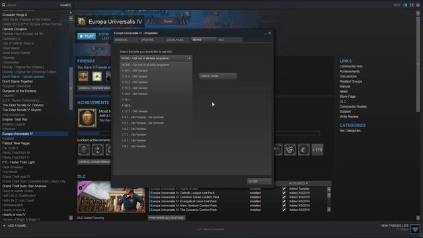Open the locked achievement icon left of +170
Image resolution: width=423 pixels, height=238 pixels.
[304, 150]
